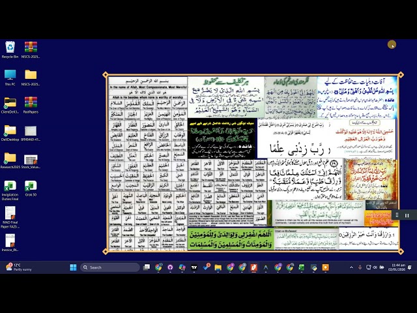This screenshot has width=417, height=313.
Task: Open the clock and date flyout
Action: pos(398,267)
